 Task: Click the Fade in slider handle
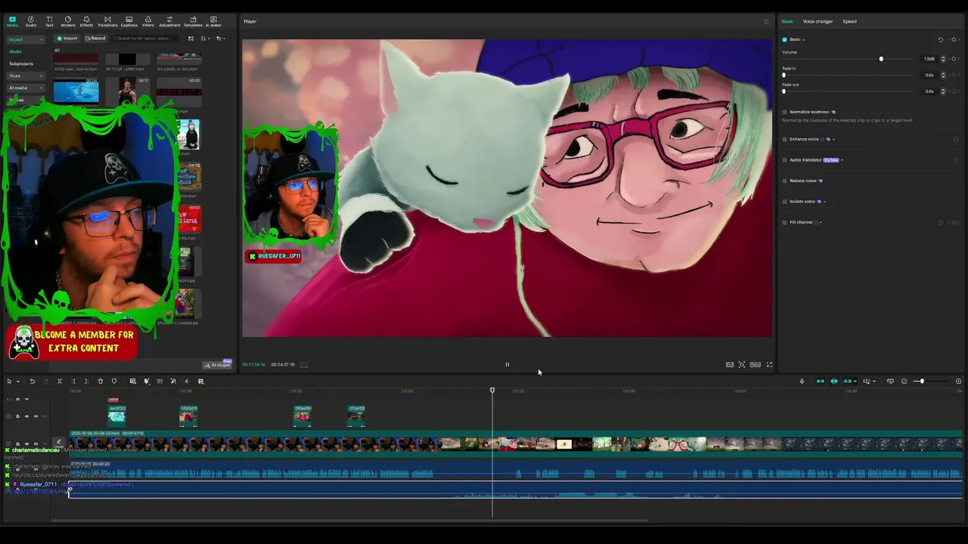tap(783, 75)
